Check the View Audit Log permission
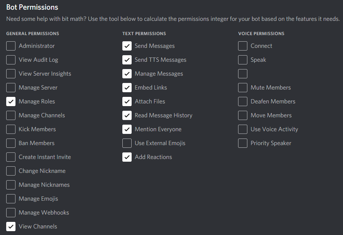Viewport: 343px width, 235px height. point(10,59)
